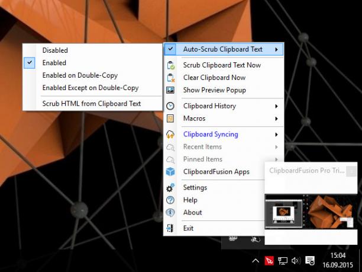Click the About info bubble icon
The height and width of the screenshot is (272, 362).
click(x=170, y=213)
